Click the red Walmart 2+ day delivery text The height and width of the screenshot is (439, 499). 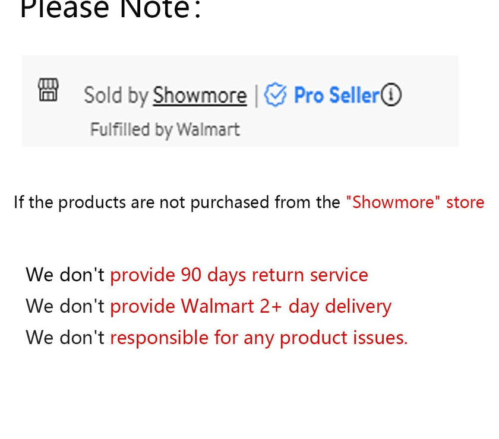251,307
